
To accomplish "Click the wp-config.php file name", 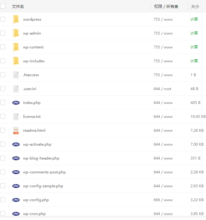I will (x=36, y=200).
